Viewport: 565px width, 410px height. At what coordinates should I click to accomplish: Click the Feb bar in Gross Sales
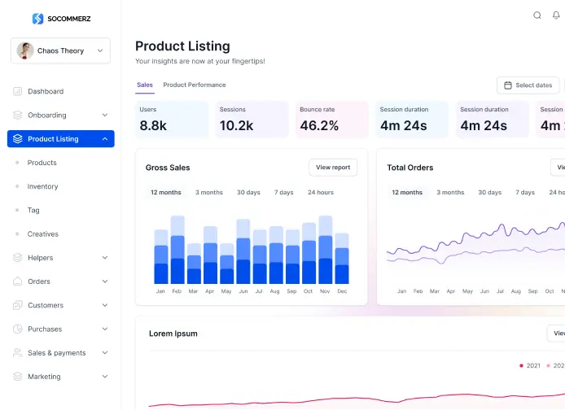coord(177,250)
